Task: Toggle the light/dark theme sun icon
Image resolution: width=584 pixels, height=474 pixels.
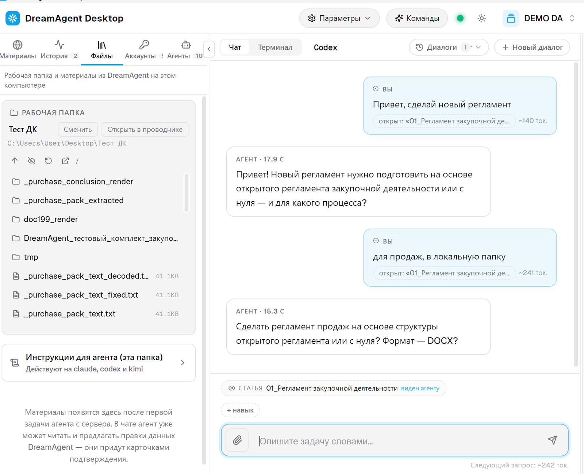Action: [x=482, y=18]
